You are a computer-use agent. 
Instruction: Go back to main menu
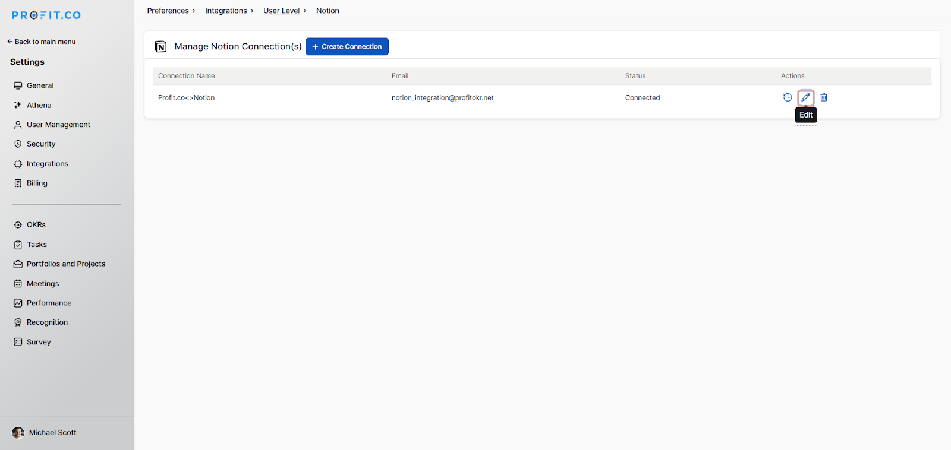pos(41,42)
